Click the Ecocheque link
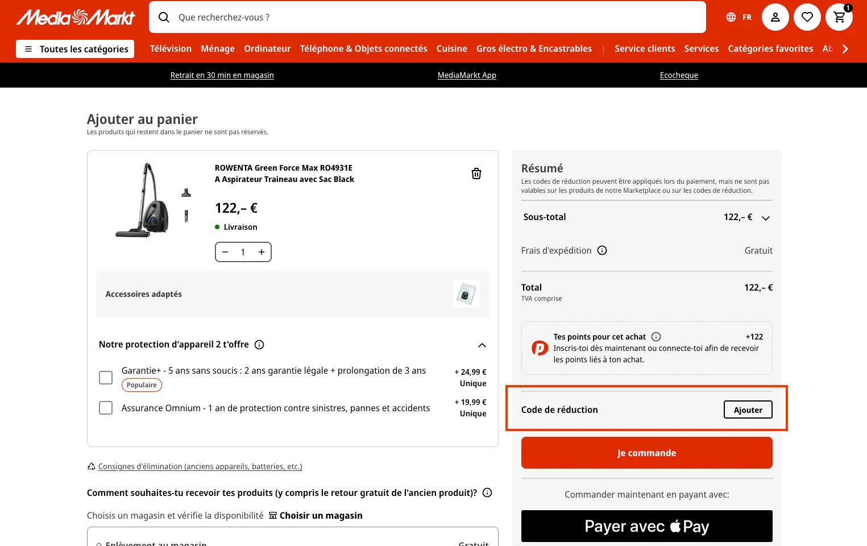Screen dimensions: 867x546 point(679,75)
